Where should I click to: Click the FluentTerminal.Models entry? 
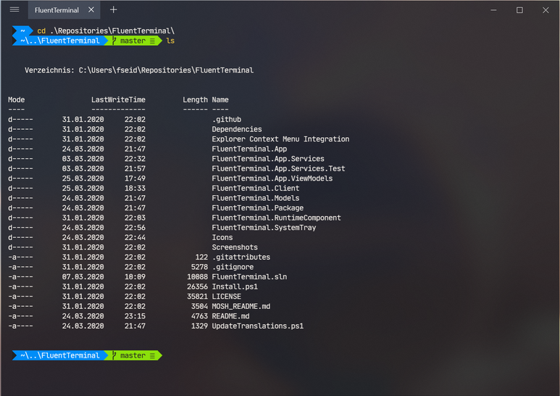255,198
